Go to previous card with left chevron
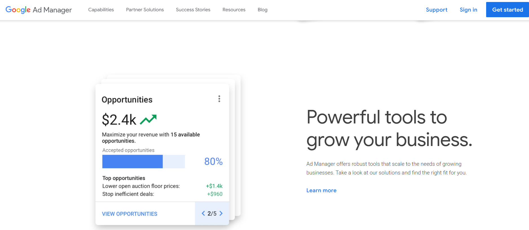 coord(203,213)
